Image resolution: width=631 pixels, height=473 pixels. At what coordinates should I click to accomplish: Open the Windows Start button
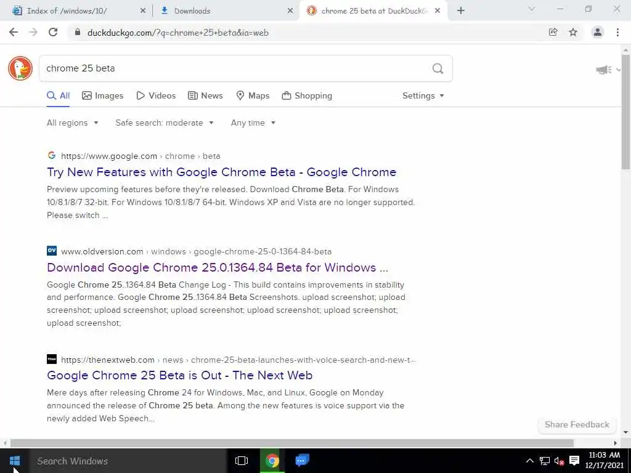(x=15, y=461)
